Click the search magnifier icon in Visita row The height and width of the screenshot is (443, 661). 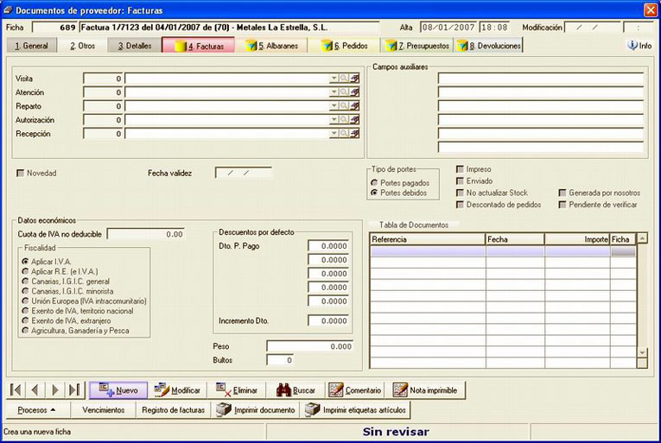point(344,79)
